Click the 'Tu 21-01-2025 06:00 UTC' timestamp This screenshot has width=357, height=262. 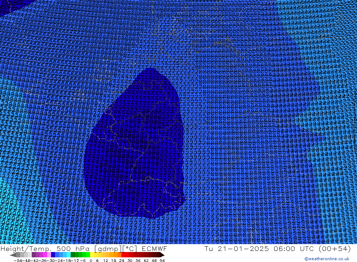259,248
